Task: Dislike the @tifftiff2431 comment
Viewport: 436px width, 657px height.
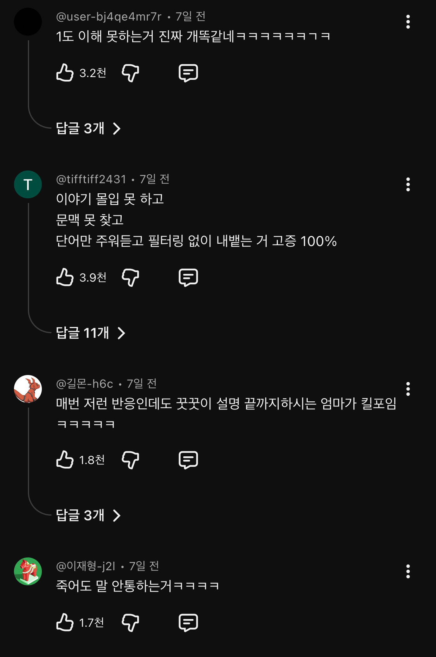Action: point(130,277)
